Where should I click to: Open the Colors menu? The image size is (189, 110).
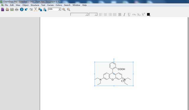pos(59,5)
